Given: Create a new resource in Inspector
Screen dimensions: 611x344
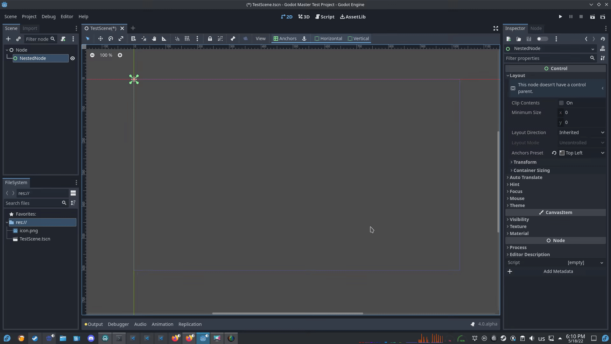Looking at the screenshot, I should [x=509, y=39].
